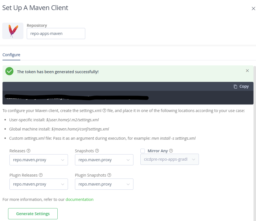Switch to the Configure tab
The width and height of the screenshot is (256, 221).
coord(11,55)
